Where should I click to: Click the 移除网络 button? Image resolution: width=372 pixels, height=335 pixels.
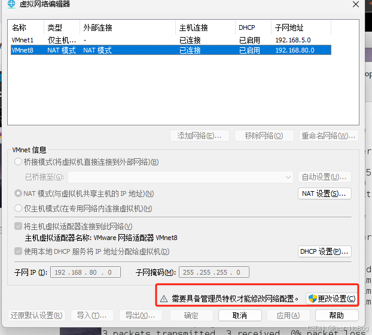pos(264,136)
